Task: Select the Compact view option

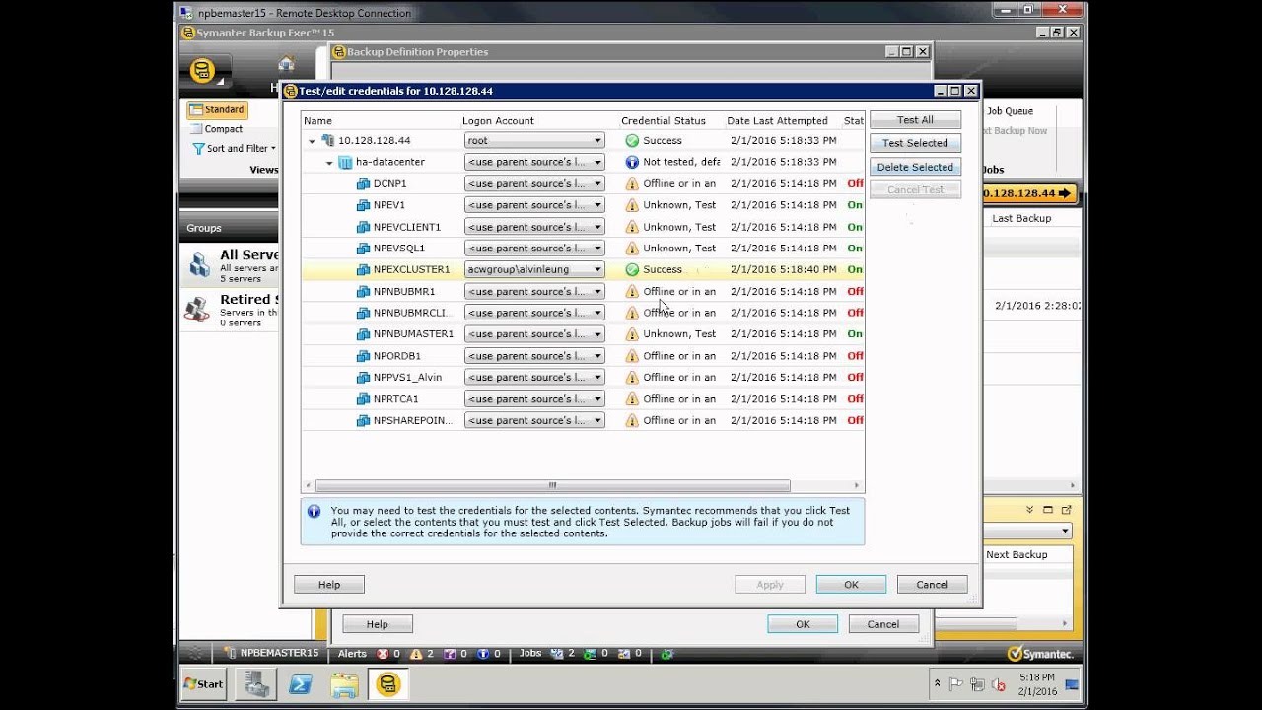Action: click(x=216, y=129)
